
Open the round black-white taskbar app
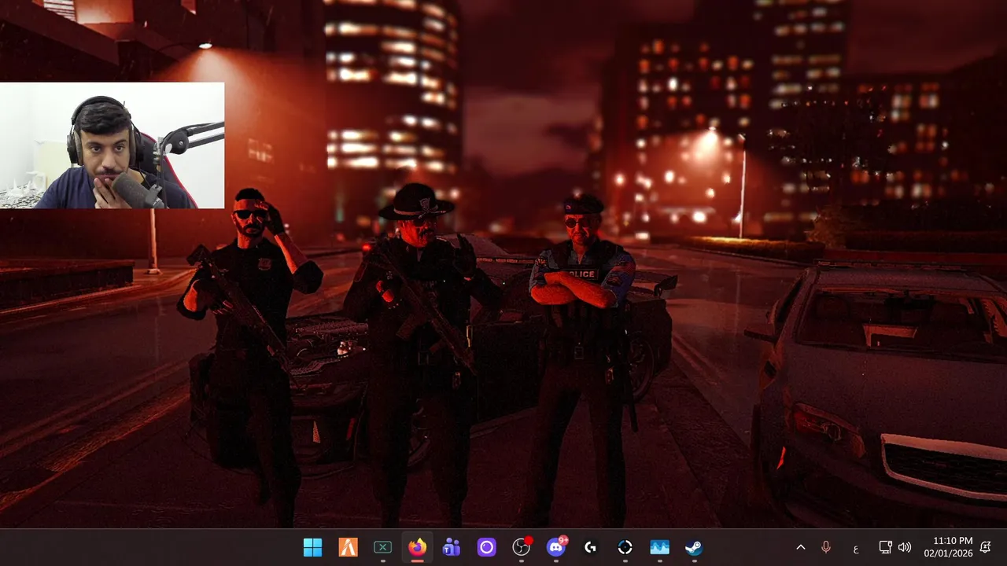click(x=625, y=547)
